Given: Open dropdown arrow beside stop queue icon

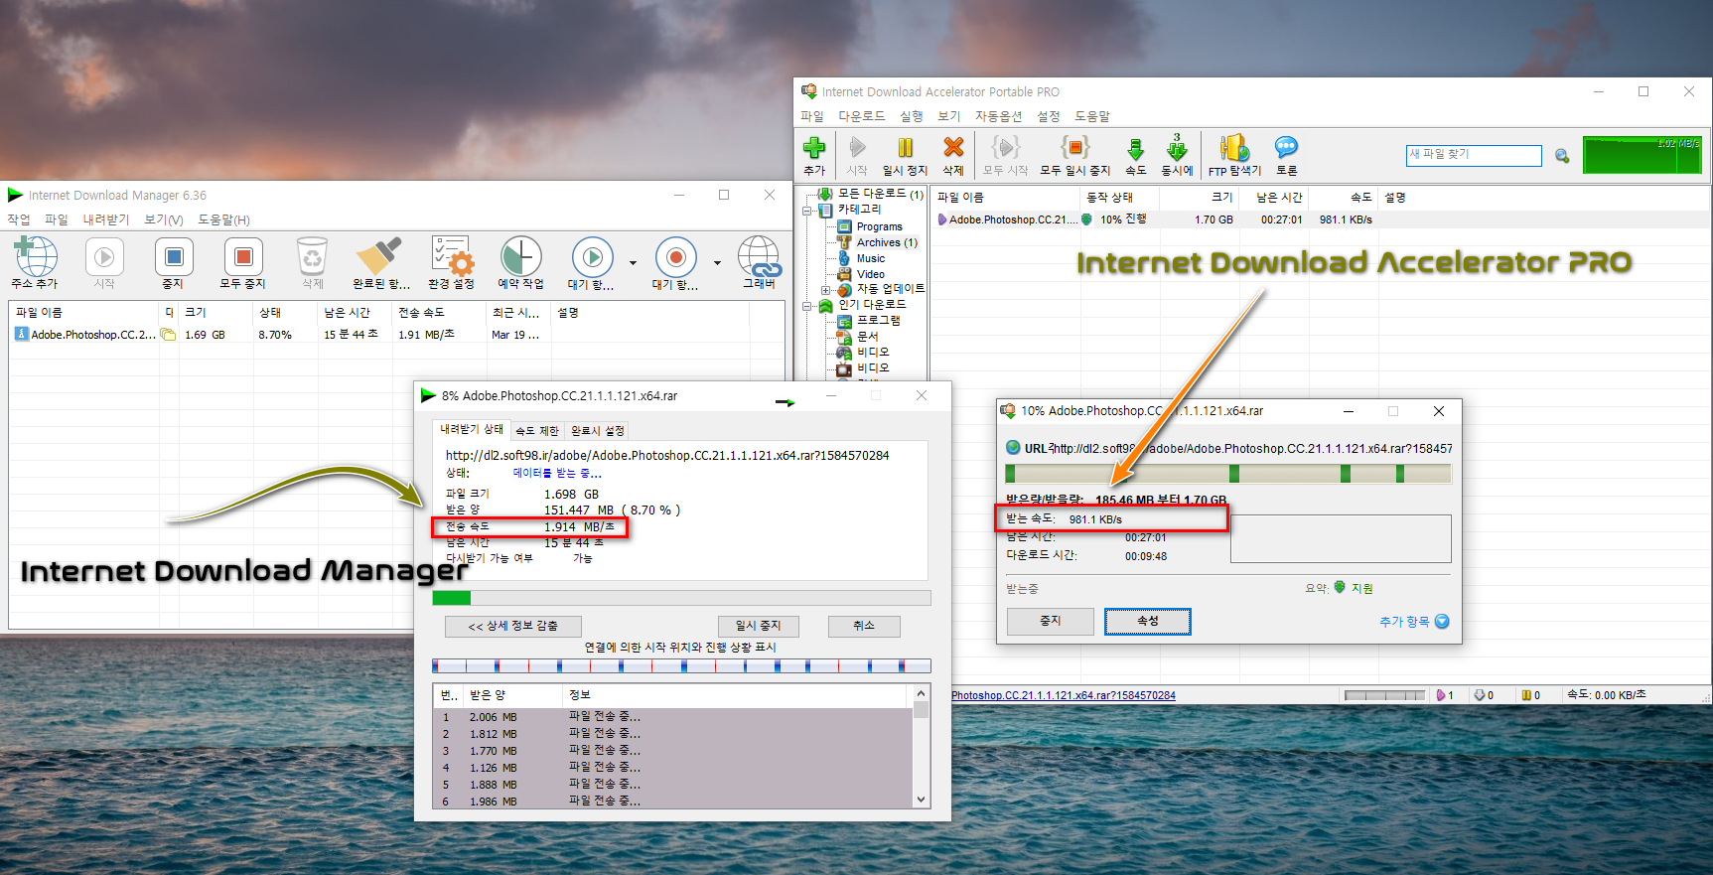Looking at the screenshot, I should [x=717, y=263].
